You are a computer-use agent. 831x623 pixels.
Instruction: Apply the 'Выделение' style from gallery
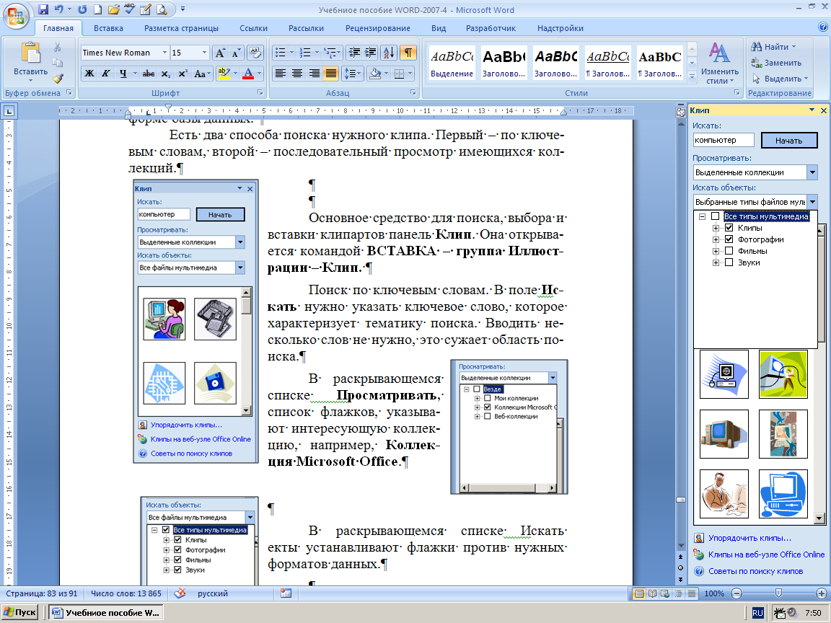tap(452, 63)
